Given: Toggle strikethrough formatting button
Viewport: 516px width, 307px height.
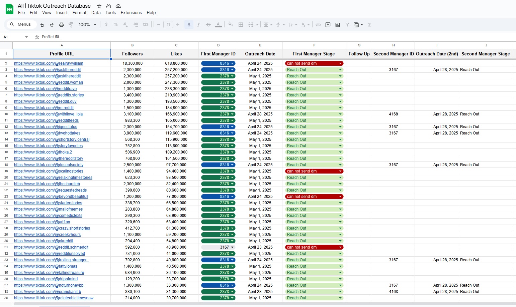Looking at the screenshot, I should coord(208,25).
